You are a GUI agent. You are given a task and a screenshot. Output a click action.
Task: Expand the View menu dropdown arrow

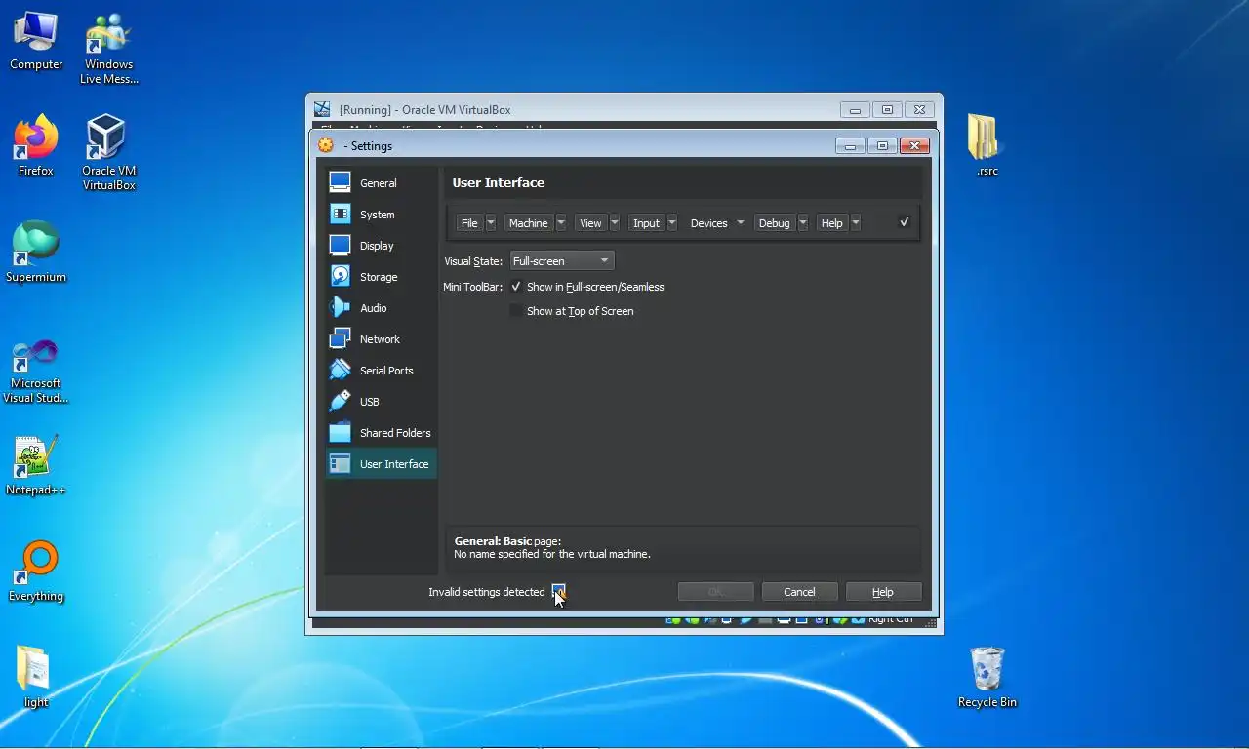pyautogui.click(x=615, y=223)
